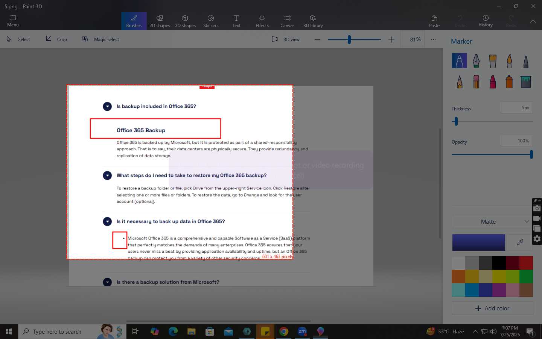Select the Oil brush
This screenshot has height=339, width=542.
coord(493,61)
